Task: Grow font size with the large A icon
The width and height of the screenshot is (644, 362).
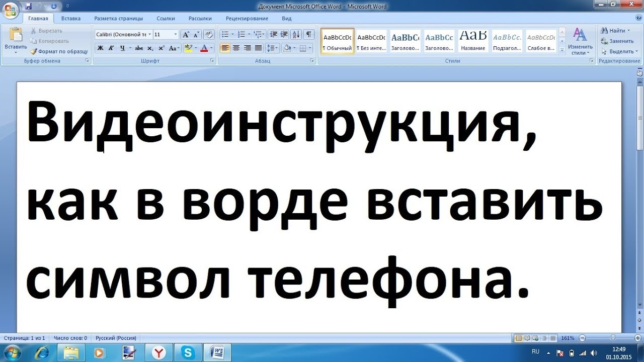Action: [186, 35]
